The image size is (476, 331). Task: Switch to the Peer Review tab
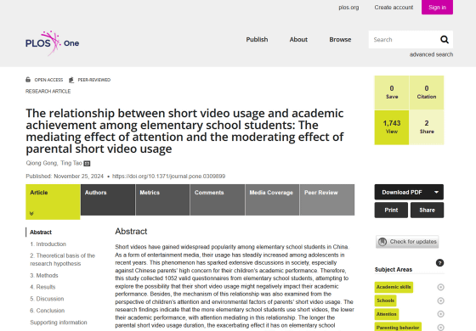(327, 199)
